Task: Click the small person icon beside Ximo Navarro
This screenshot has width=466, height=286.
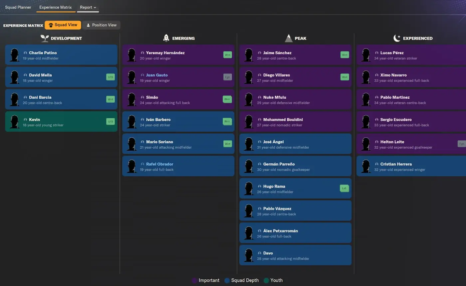Action: (x=377, y=75)
